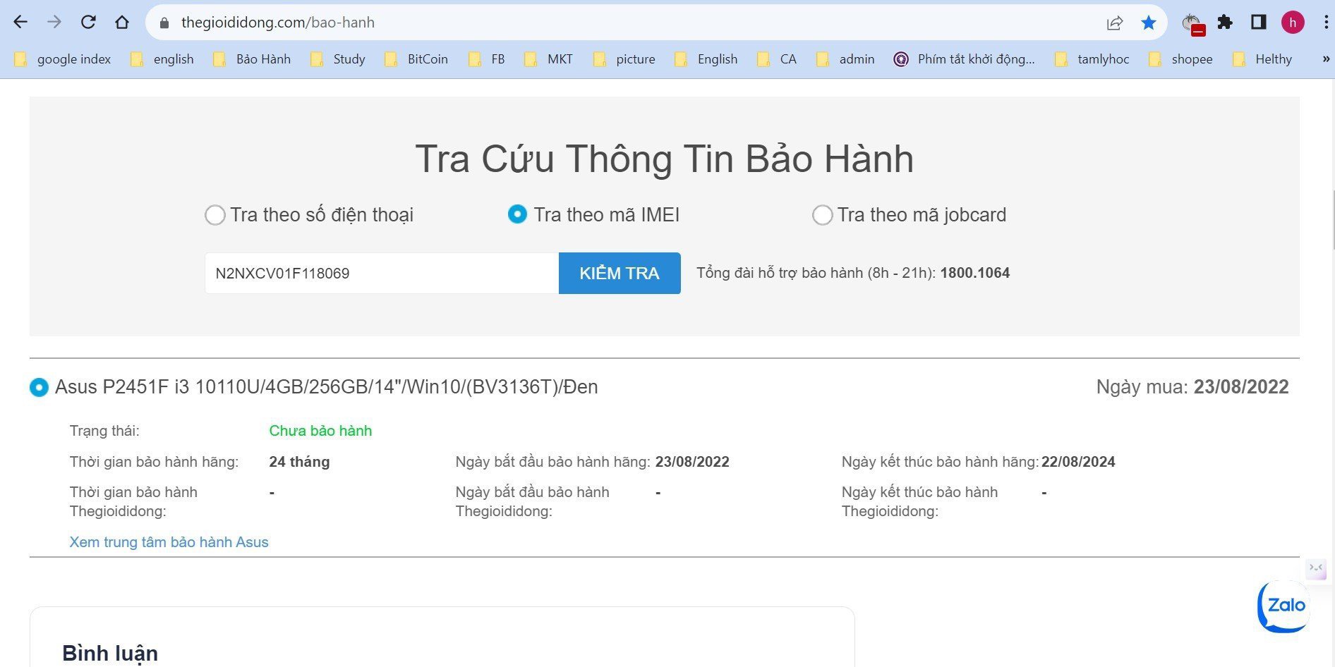Toggle the bookmark star for this page

tap(1149, 23)
